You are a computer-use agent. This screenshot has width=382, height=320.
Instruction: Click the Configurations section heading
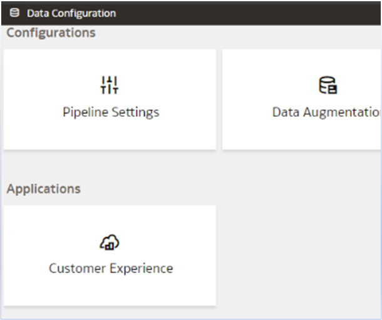[51, 33]
